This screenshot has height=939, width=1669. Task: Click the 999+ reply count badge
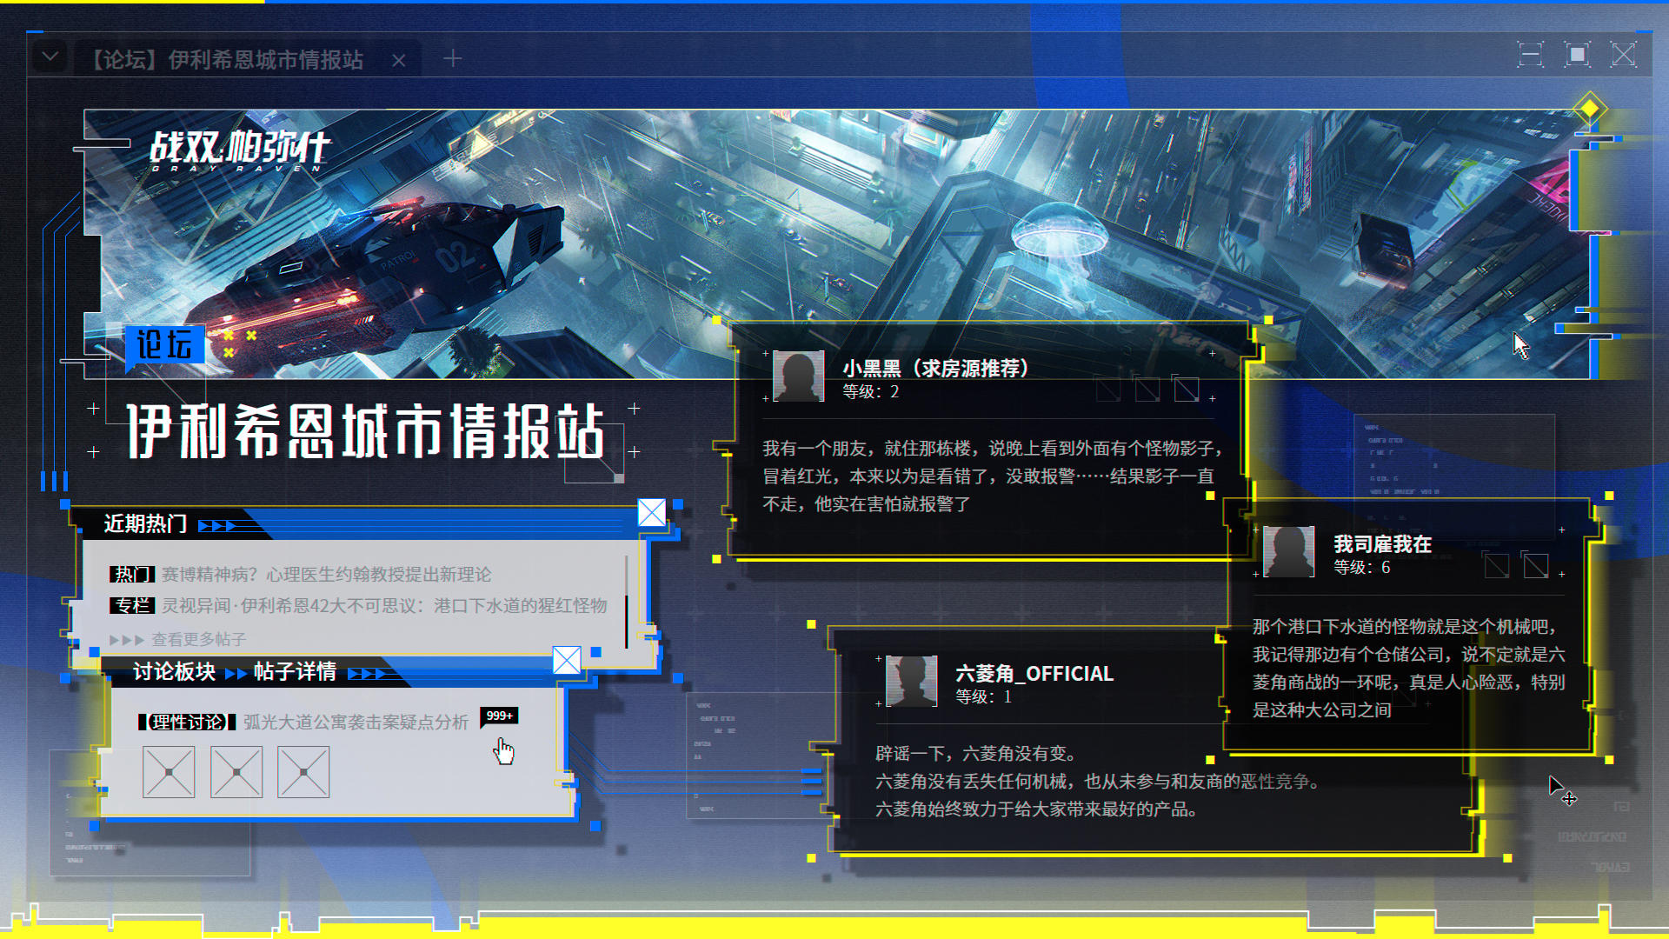point(499,716)
